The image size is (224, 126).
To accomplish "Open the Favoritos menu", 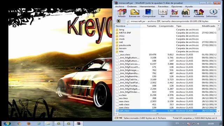I will coord(163,7).
